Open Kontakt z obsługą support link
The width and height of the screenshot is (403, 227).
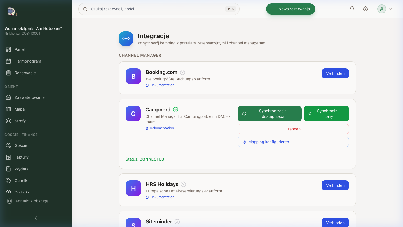click(x=36, y=201)
